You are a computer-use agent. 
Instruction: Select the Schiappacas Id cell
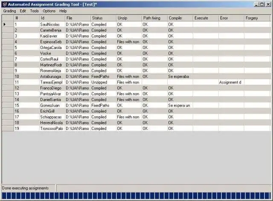pos(52,117)
